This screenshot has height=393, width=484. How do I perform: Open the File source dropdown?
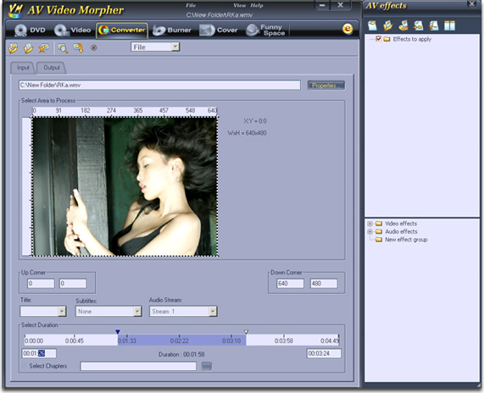coord(155,47)
